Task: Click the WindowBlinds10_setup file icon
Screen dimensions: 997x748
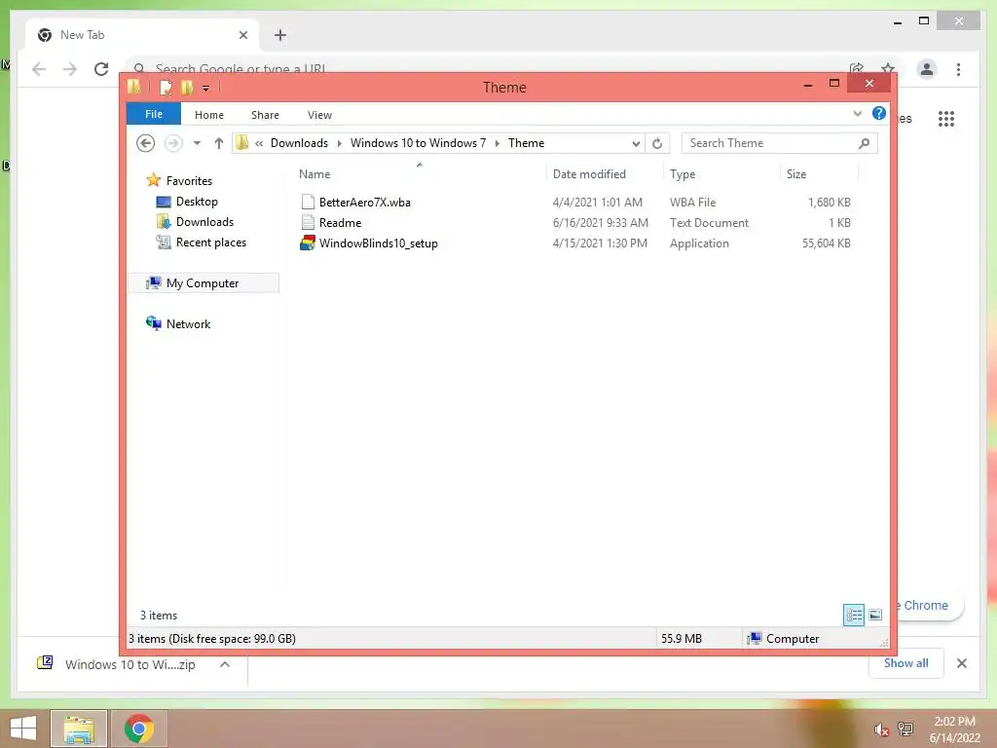Action: (308, 243)
